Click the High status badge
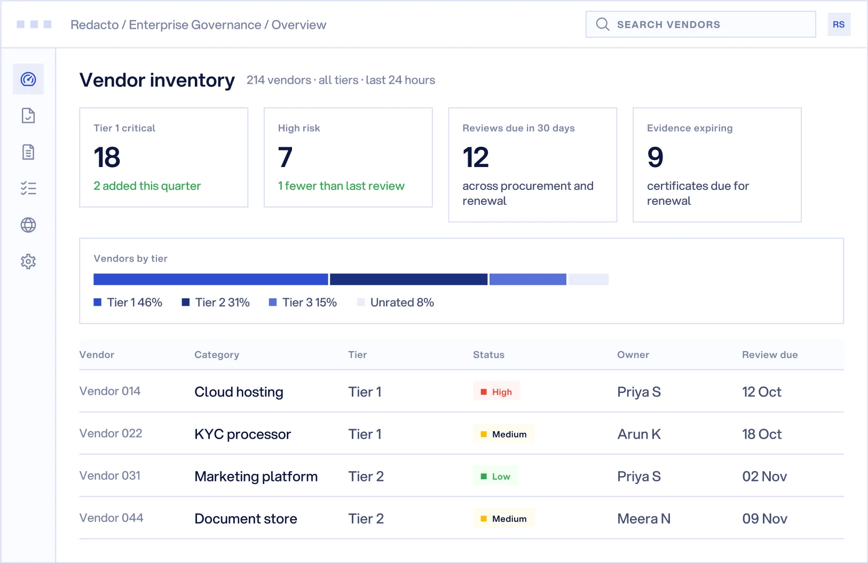868x563 pixels. coord(496,392)
